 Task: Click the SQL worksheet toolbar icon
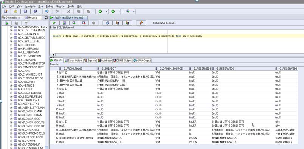point(128,11)
